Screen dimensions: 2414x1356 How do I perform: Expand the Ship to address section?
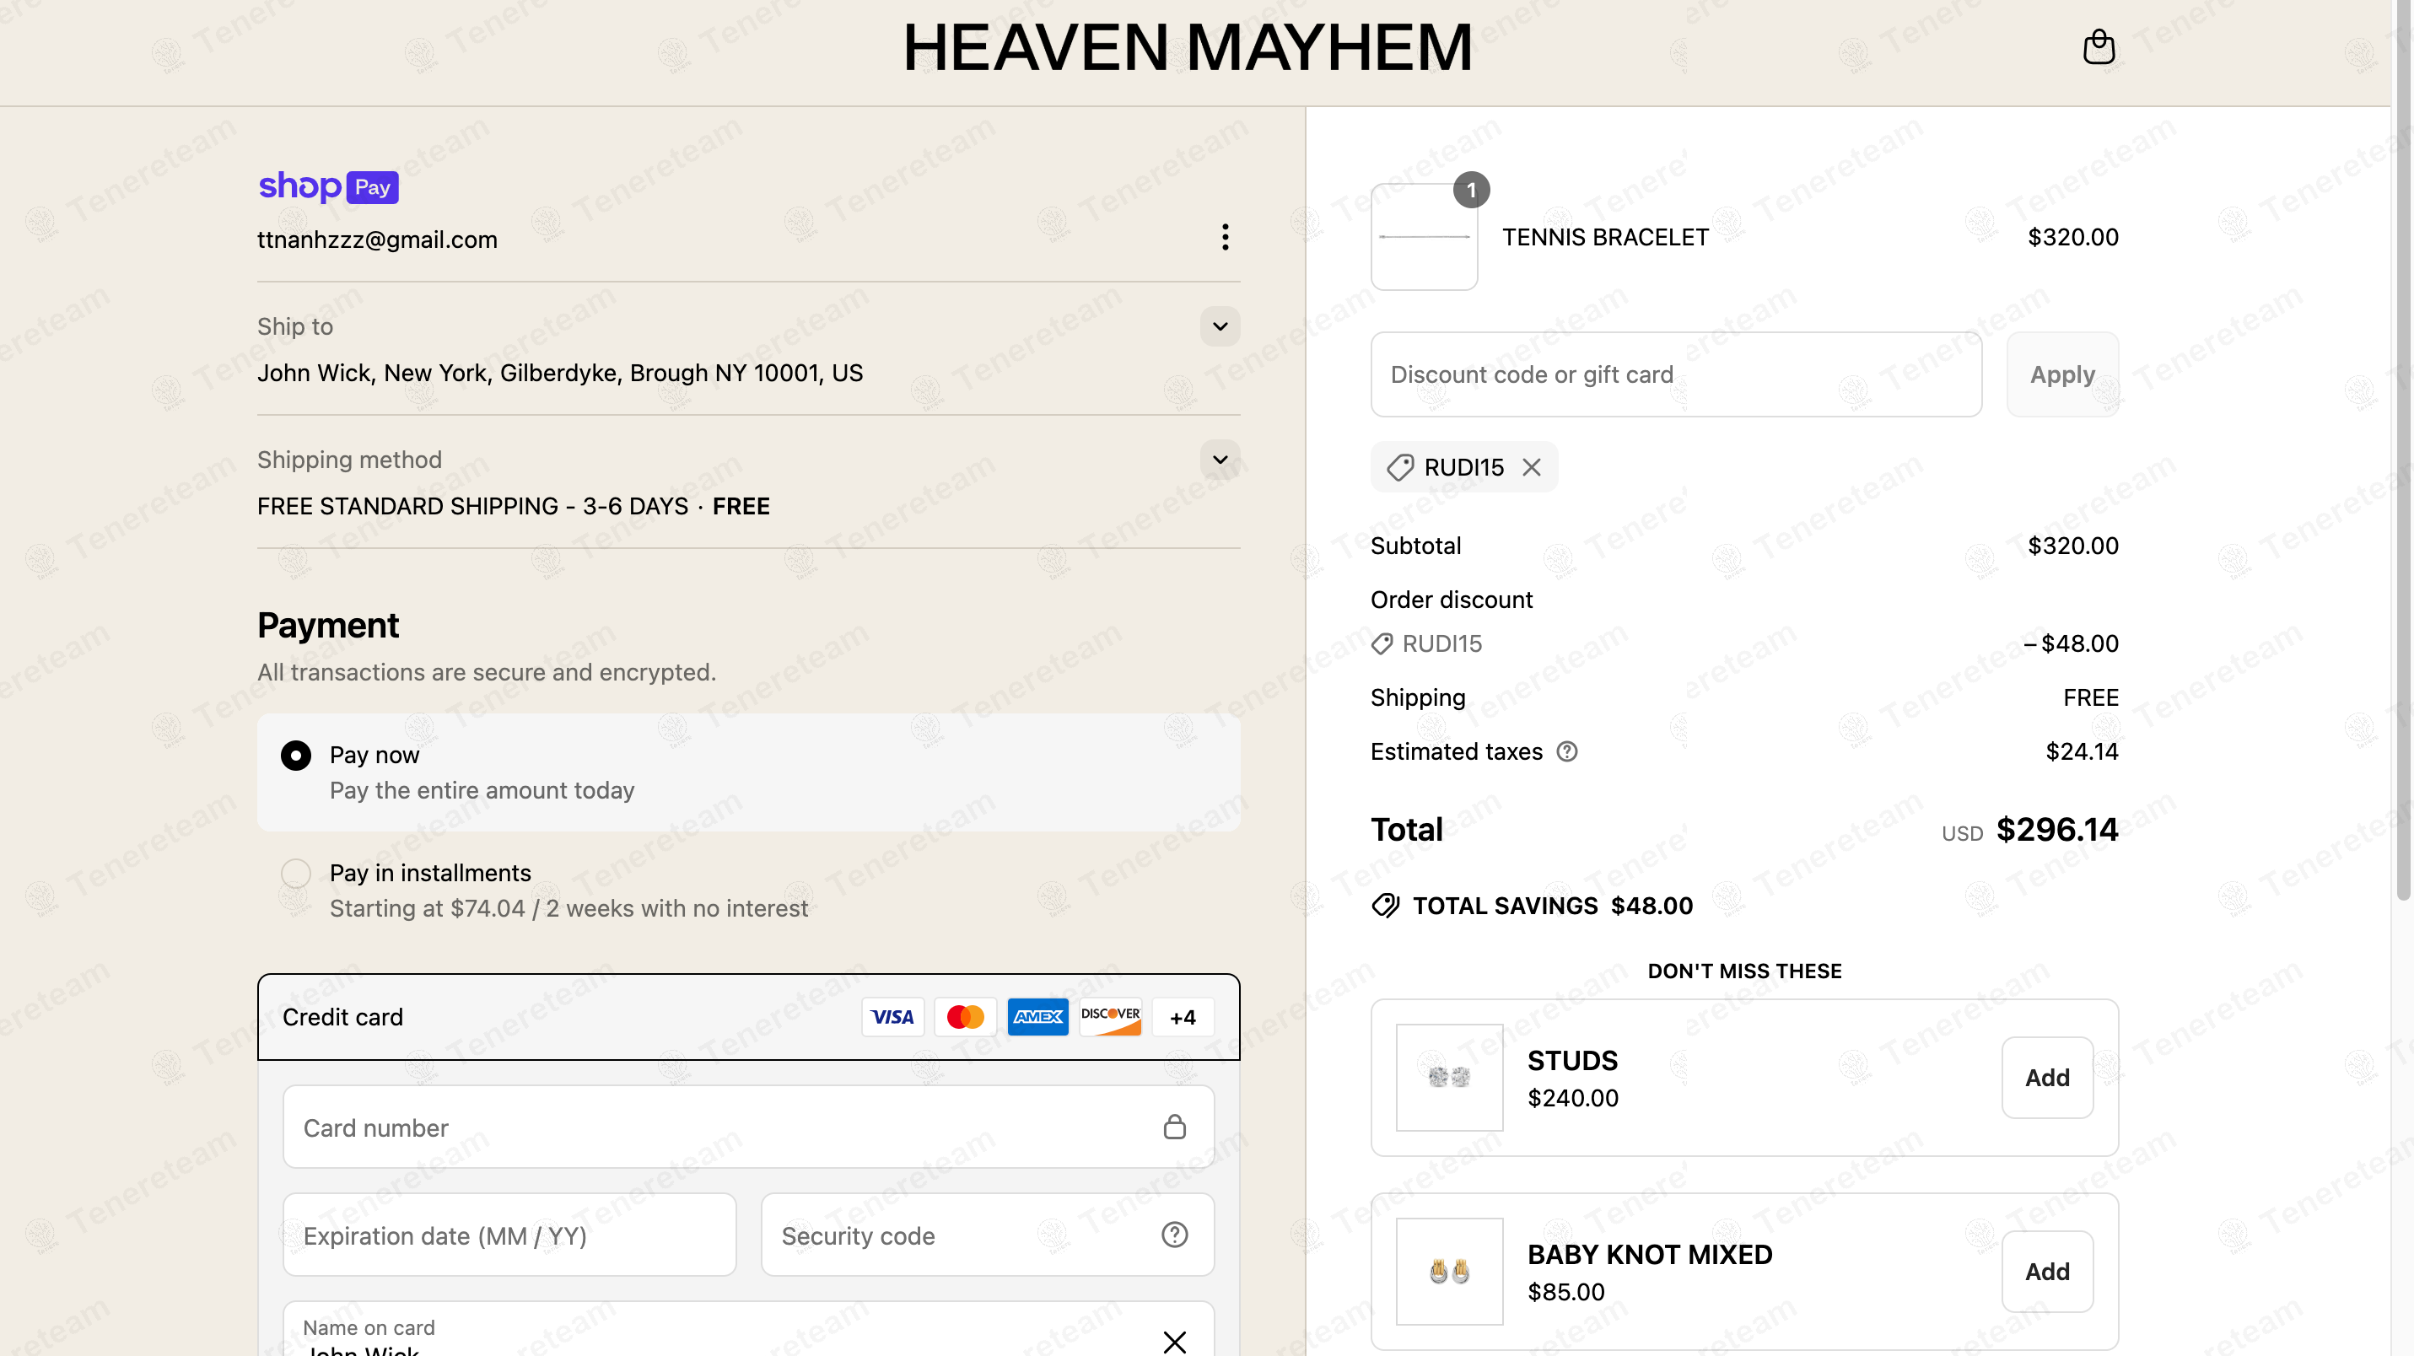tap(1220, 326)
